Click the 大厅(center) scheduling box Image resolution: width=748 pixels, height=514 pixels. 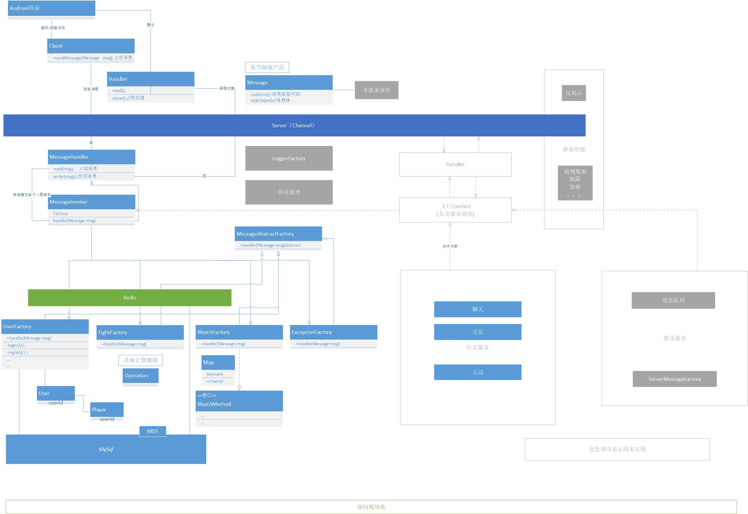point(455,210)
